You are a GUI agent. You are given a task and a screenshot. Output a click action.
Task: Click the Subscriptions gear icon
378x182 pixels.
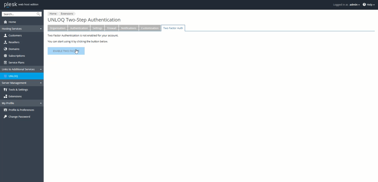5,56
